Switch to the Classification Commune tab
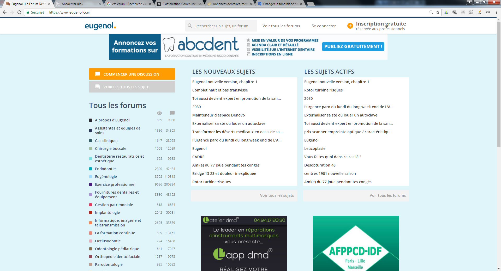Screen dimensions: 501x271 click(x=179, y=4)
